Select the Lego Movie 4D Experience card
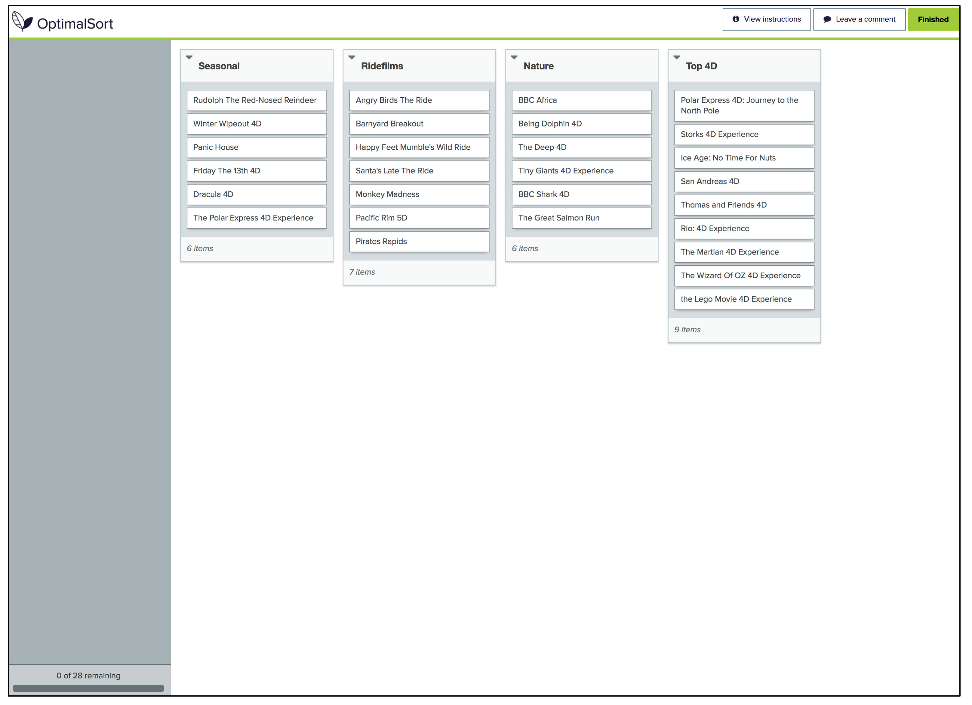The height and width of the screenshot is (705, 972). point(744,299)
